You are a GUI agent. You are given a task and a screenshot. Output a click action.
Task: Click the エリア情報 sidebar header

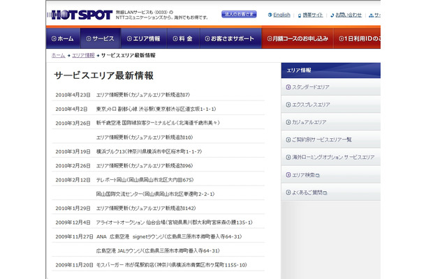[x=330, y=70]
